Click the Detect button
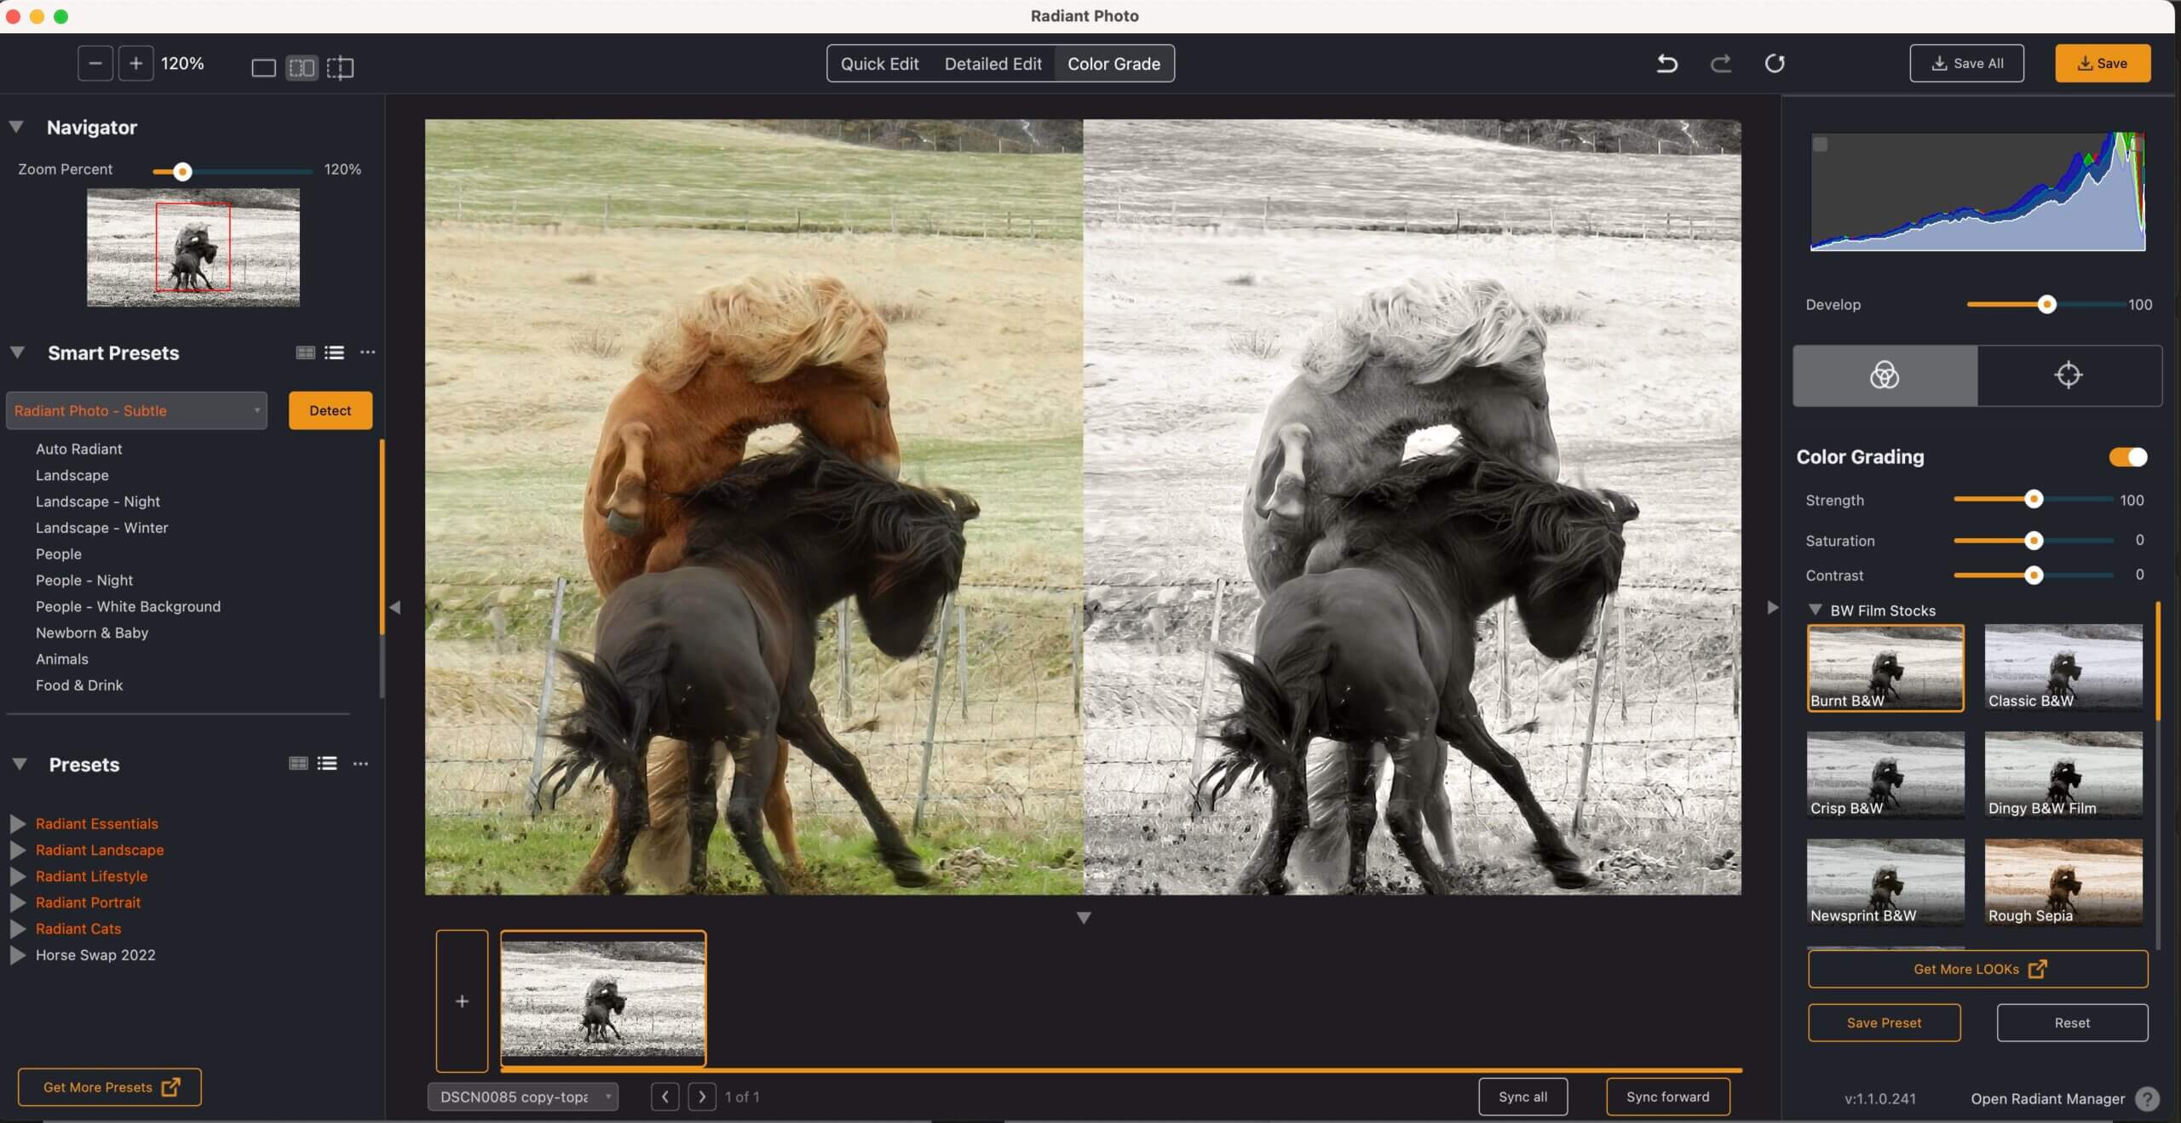Image resolution: width=2181 pixels, height=1123 pixels. [x=330, y=410]
